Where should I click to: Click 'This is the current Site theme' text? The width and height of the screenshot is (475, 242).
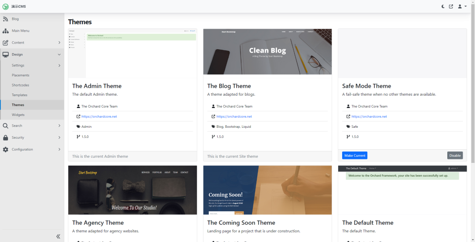pyautogui.click(x=233, y=156)
